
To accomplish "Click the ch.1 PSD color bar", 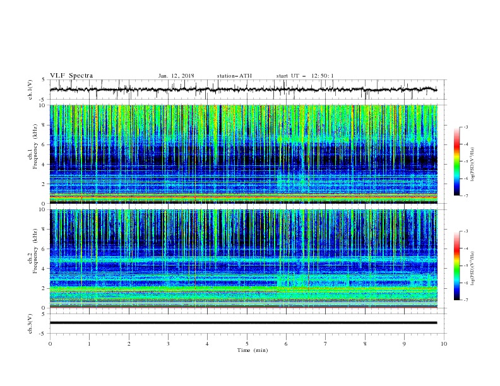I will click(x=457, y=161).
